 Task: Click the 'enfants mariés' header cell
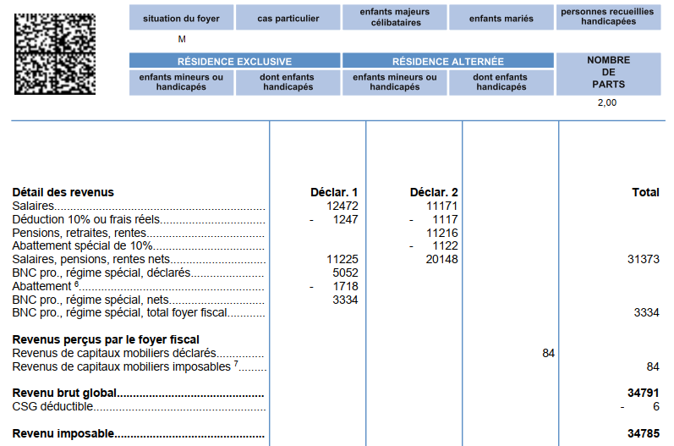tap(501, 18)
